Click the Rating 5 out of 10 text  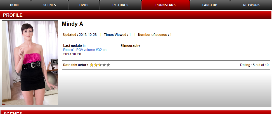(x=254, y=65)
